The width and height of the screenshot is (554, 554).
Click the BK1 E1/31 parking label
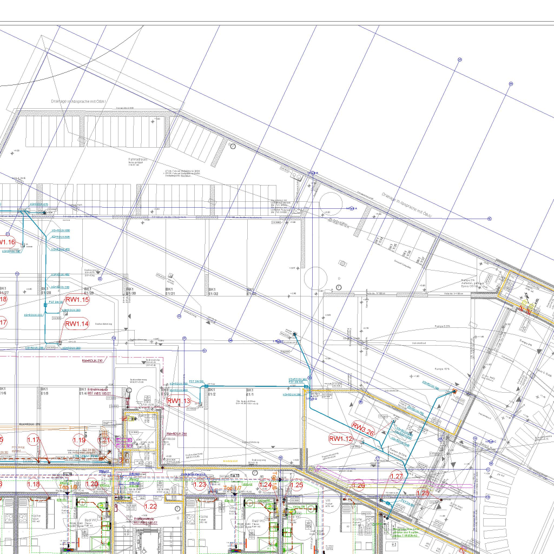coord(170,292)
